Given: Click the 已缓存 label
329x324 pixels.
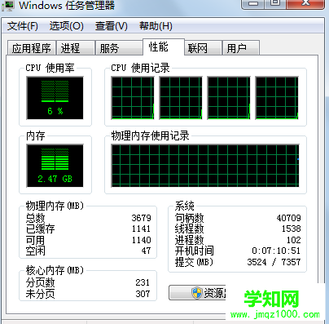Looking at the screenshot, I should click(x=40, y=229).
